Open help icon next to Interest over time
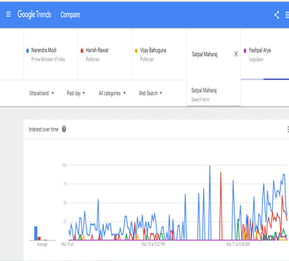Image resolution: width=289 pixels, height=261 pixels. coord(64,129)
